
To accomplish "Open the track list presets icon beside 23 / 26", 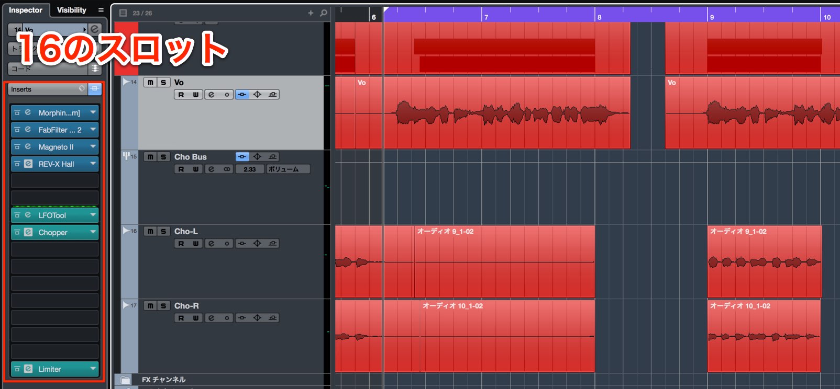I will [x=123, y=13].
